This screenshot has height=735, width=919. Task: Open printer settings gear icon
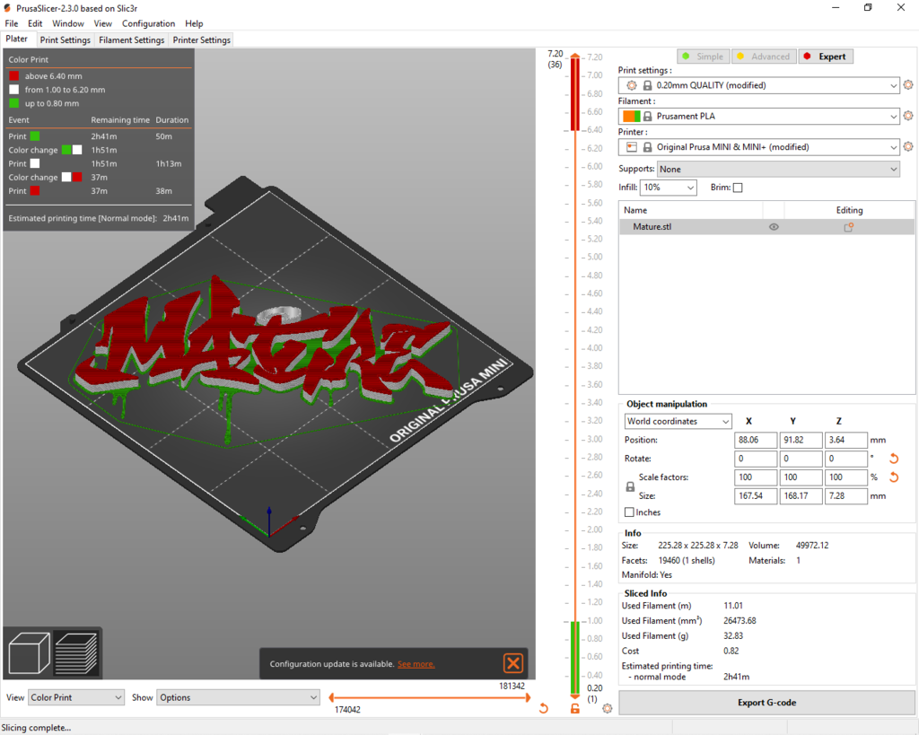(908, 146)
